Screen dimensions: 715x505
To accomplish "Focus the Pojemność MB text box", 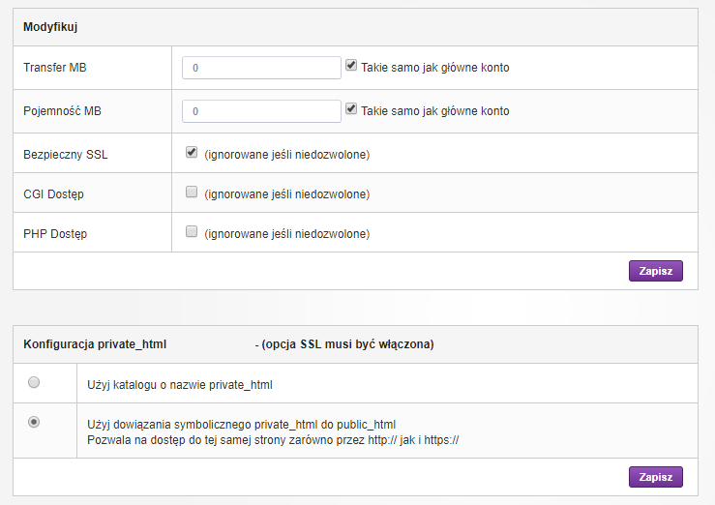I will pos(260,111).
